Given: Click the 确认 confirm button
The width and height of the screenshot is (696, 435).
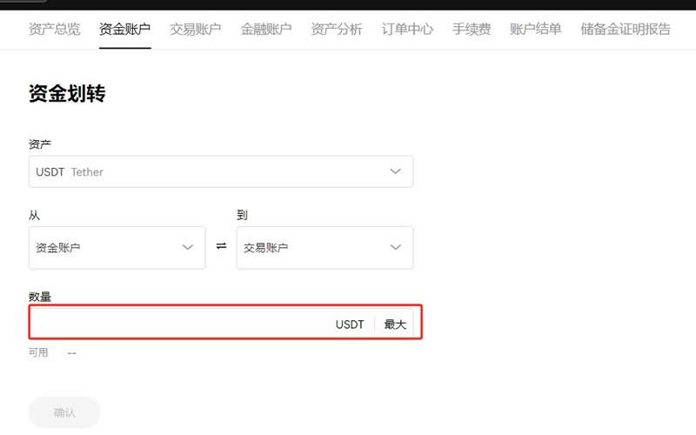Looking at the screenshot, I should [64, 412].
